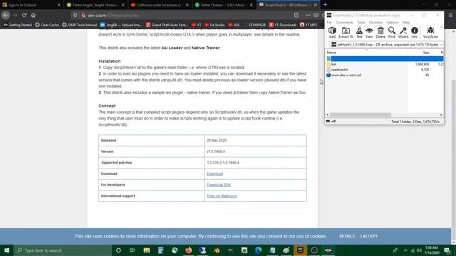Reload the current page
This screenshot has width=456, height=256.
24,15
